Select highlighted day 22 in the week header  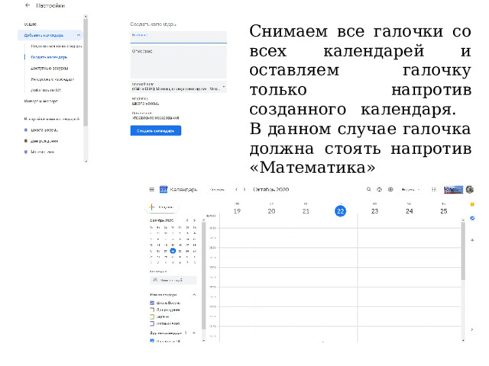coord(341,211)
